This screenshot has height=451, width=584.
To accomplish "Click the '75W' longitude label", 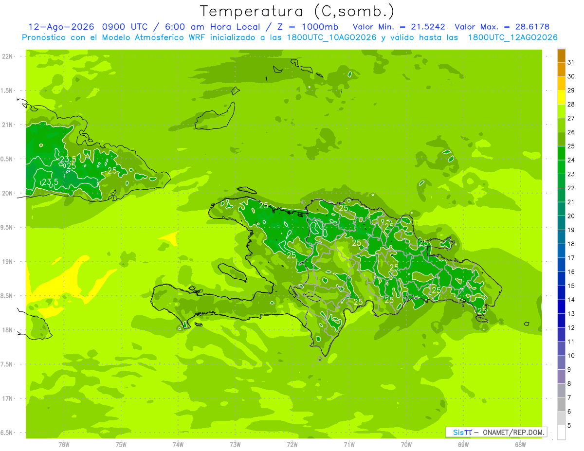I will coord(121,444).
